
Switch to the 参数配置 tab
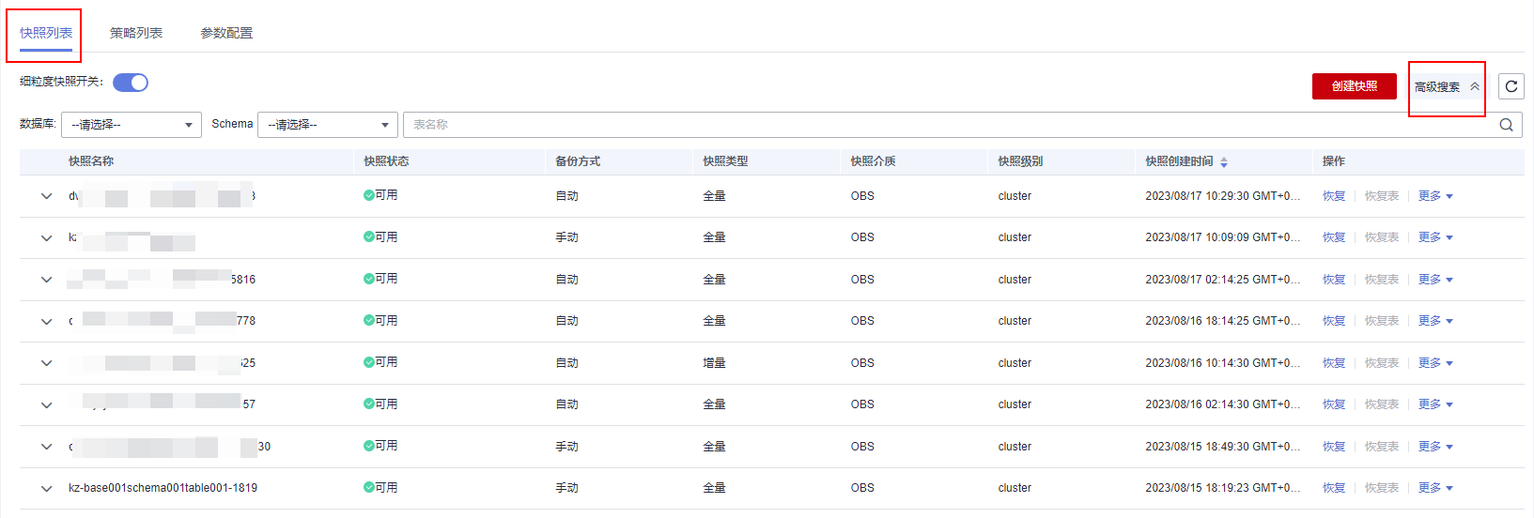[x=226, y=33]
